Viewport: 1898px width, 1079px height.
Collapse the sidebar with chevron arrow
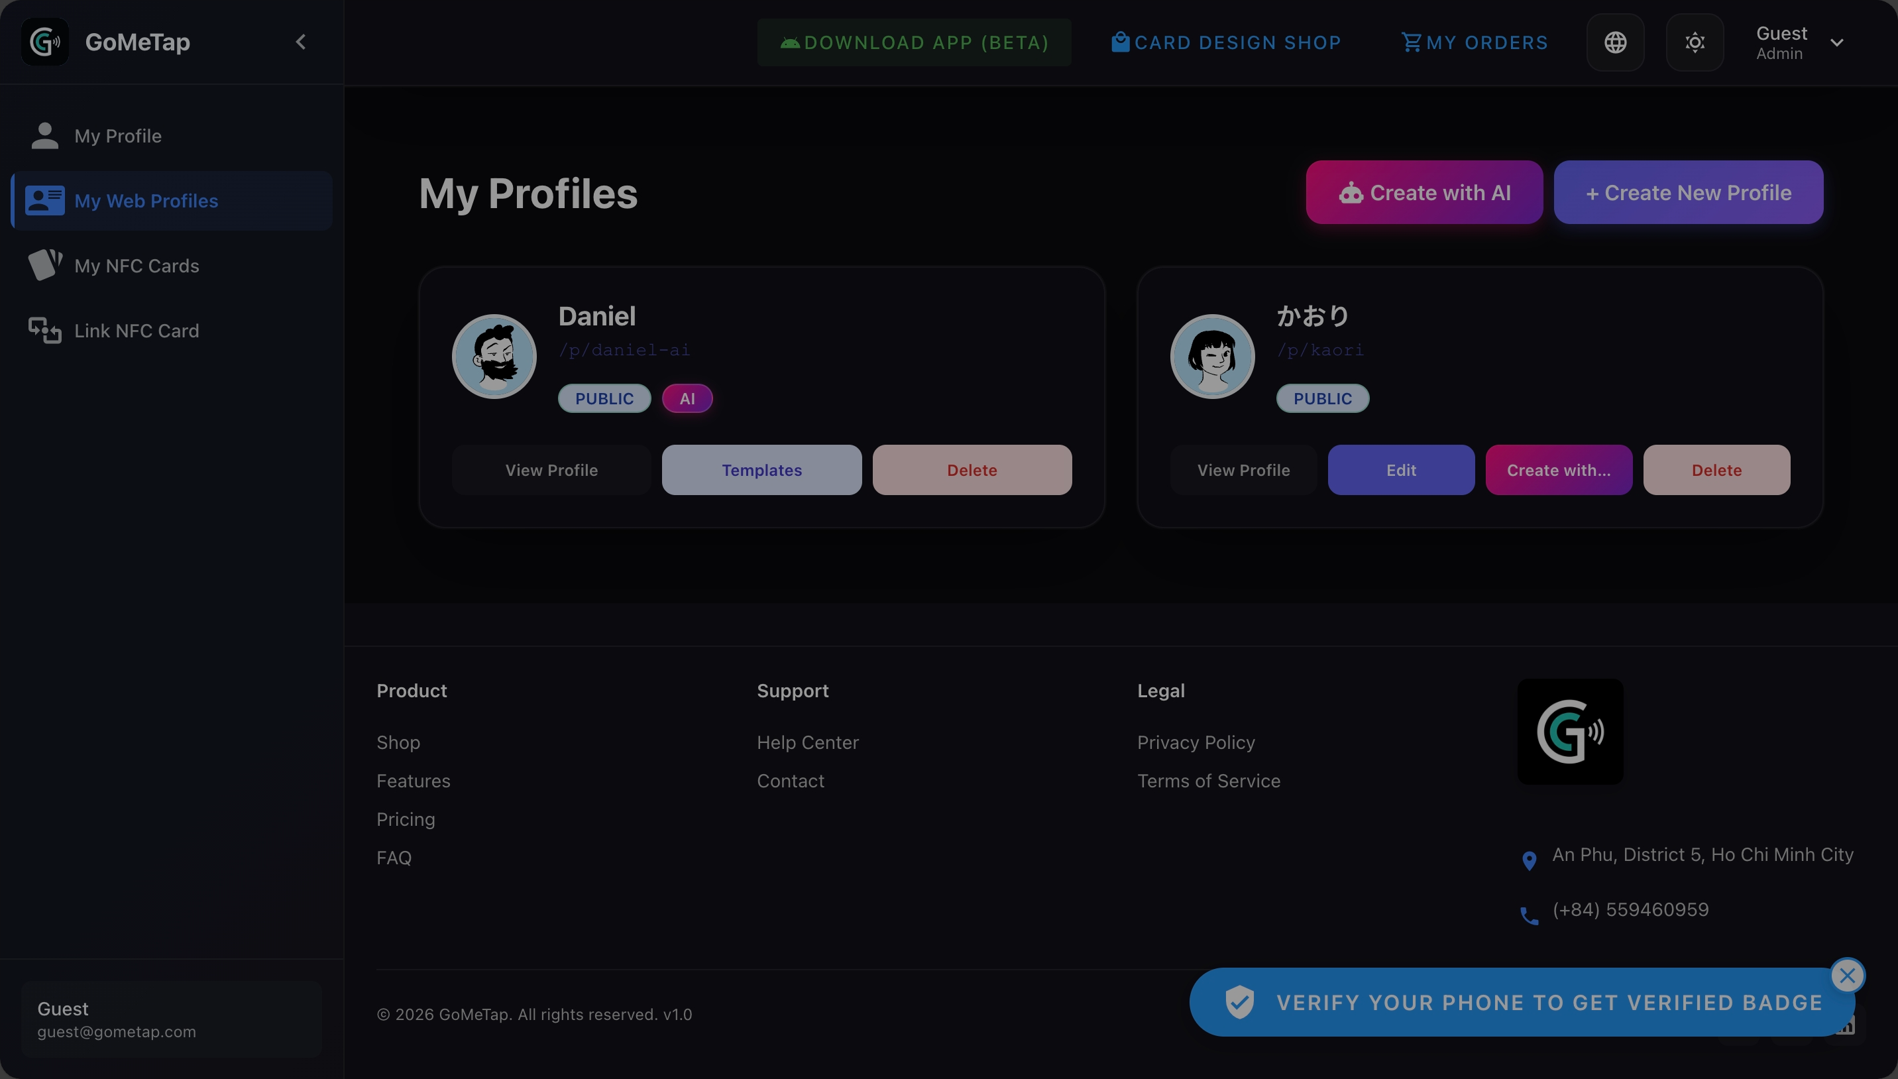click(301, 42)
